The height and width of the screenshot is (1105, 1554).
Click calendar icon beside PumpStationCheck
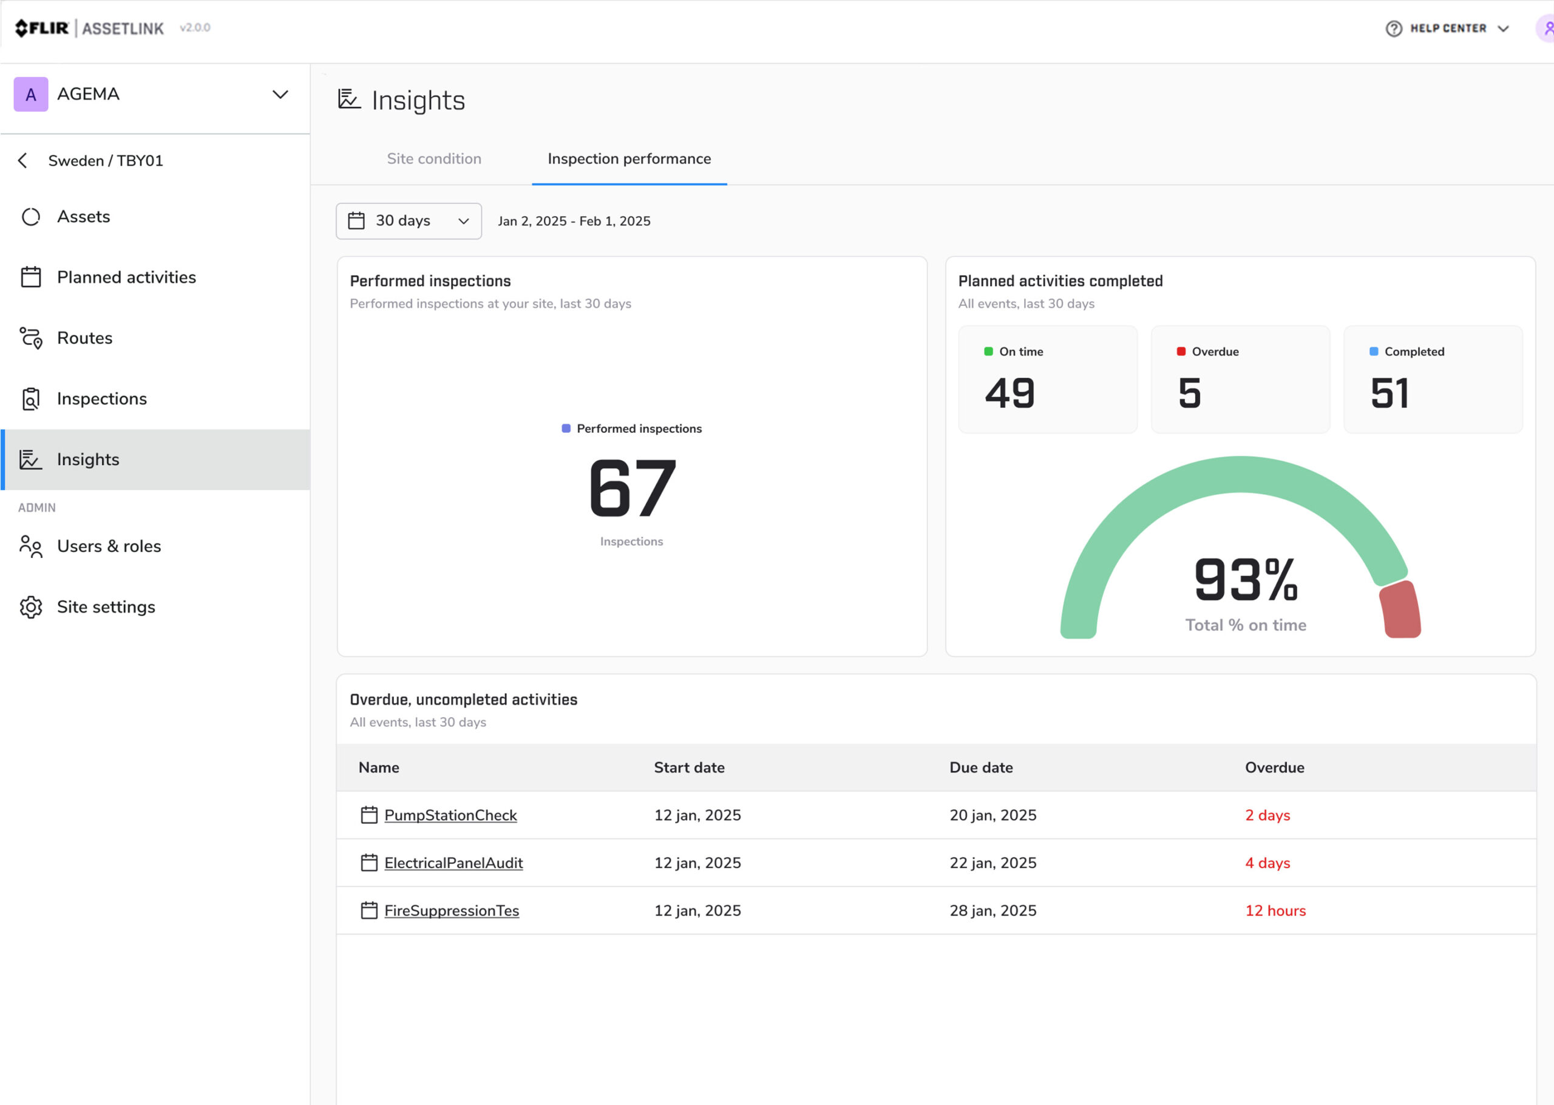coord(368,815)
